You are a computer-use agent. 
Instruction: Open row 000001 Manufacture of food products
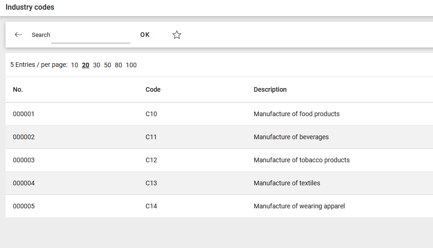[x=296, y=114]
